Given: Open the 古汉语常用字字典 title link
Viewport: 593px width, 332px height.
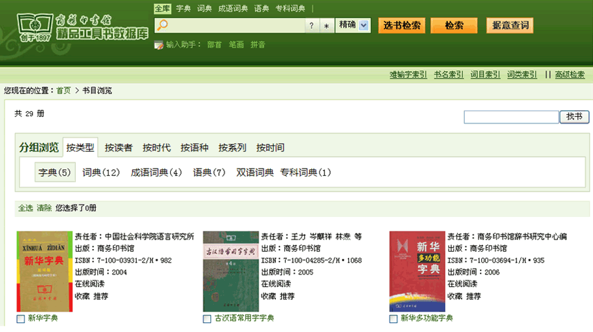Looking at the screenshot, I should click(245, 318).
